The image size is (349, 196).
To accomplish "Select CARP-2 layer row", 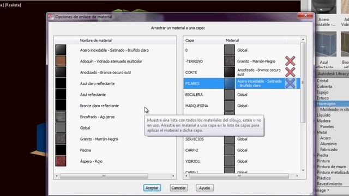I will pyautogui.click(x=242, y=150).
